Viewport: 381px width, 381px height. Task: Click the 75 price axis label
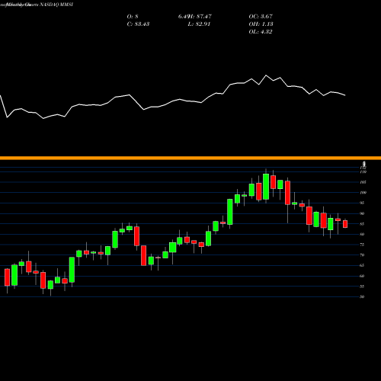click(362, 245)
